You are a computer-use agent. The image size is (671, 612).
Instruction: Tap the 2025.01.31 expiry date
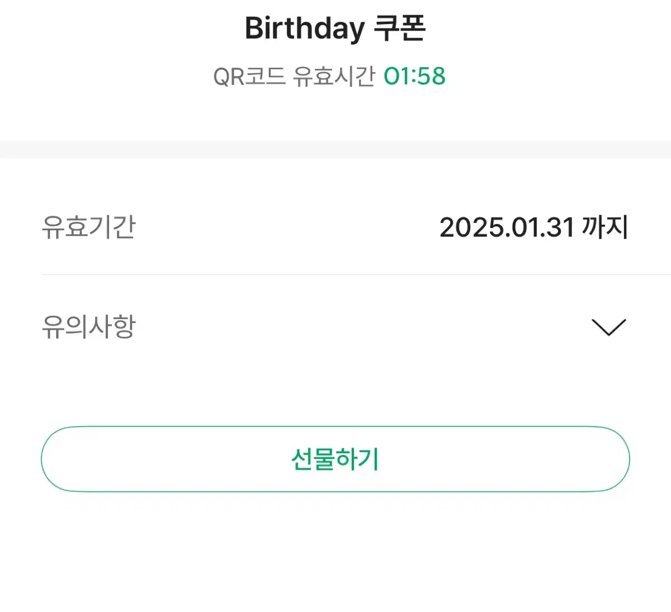coord(507,227)
